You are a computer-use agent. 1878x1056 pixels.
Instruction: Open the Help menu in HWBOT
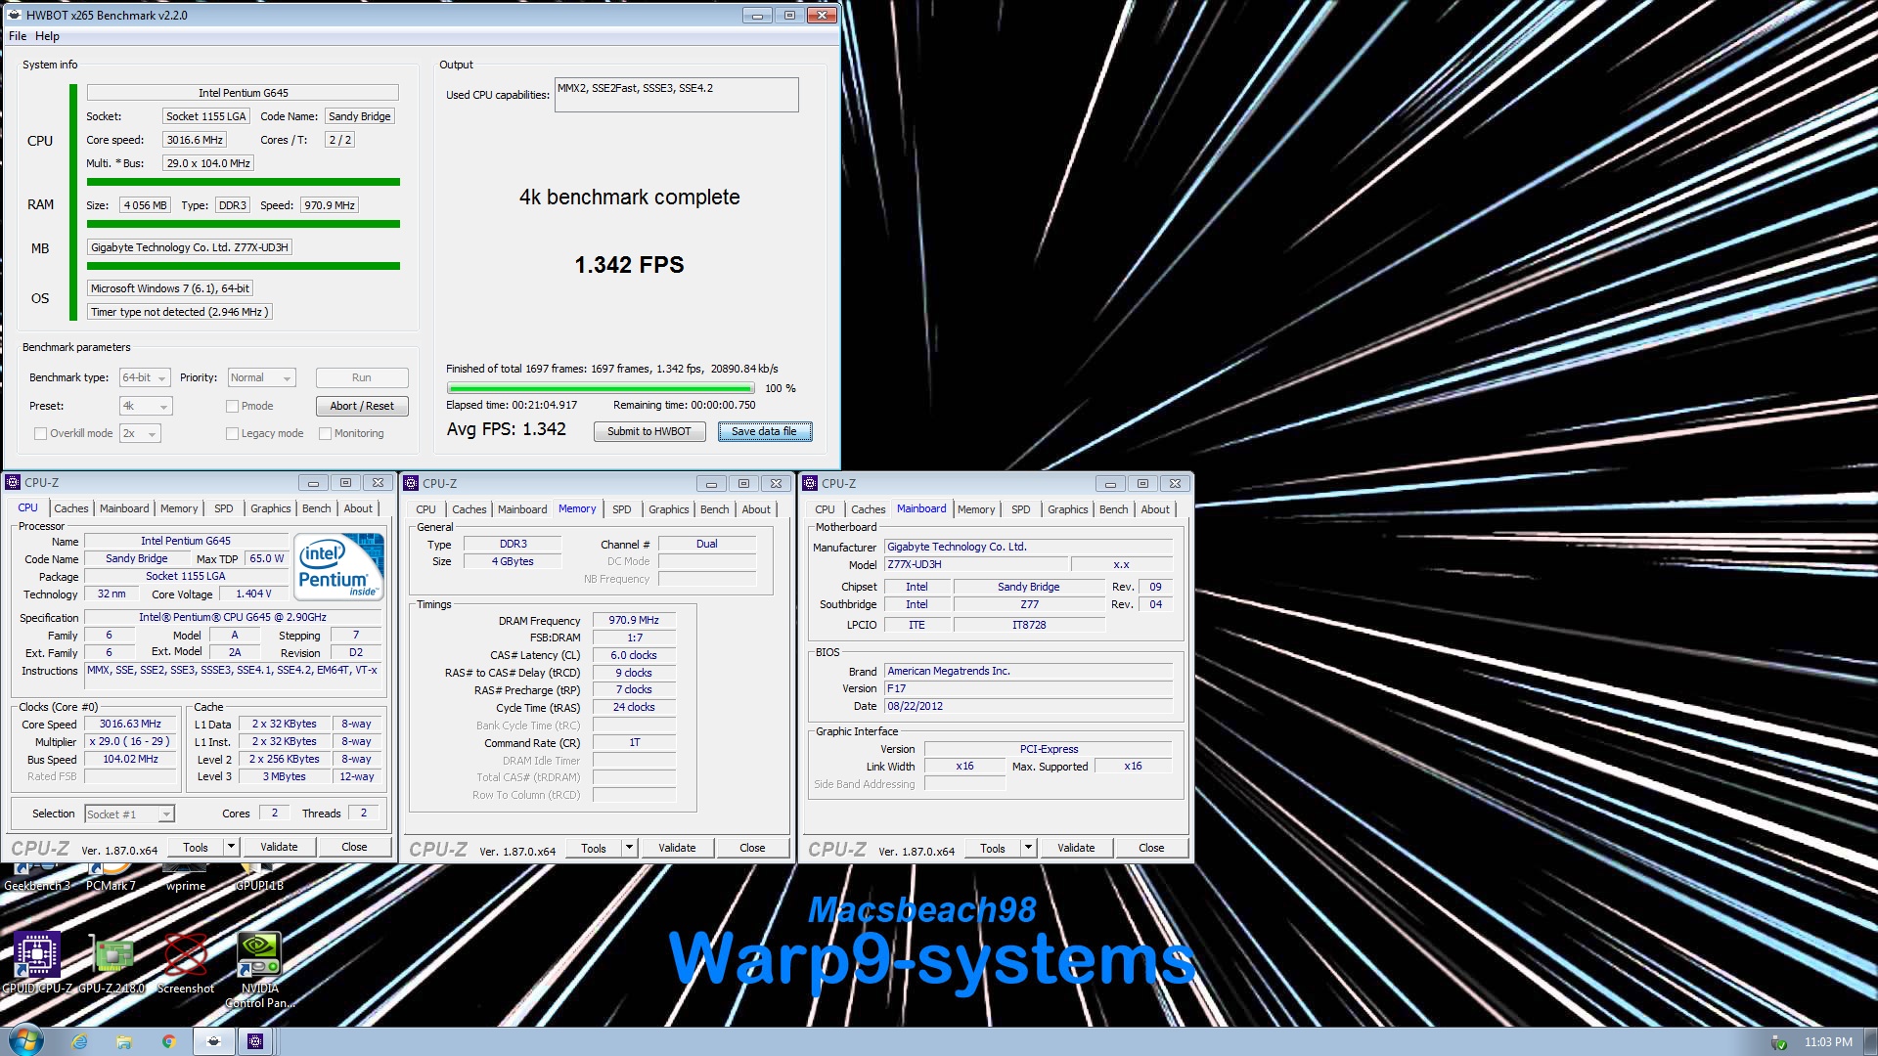click(47, 36)
